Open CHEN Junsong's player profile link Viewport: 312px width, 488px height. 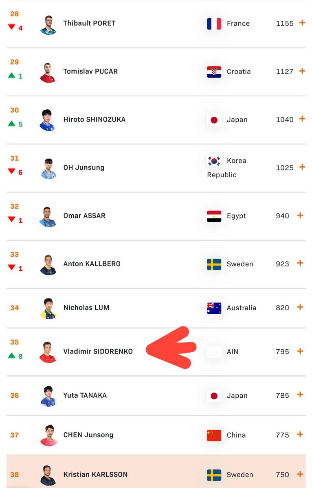[x=88, y=435]
